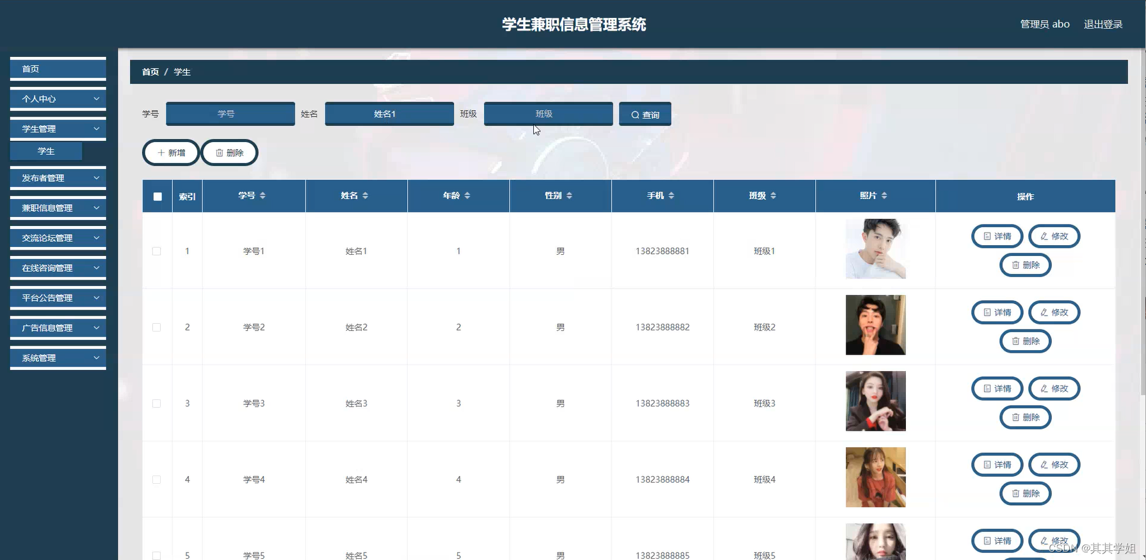Click the edit pencil icon for row 学号2

(x=1044, y=312)
